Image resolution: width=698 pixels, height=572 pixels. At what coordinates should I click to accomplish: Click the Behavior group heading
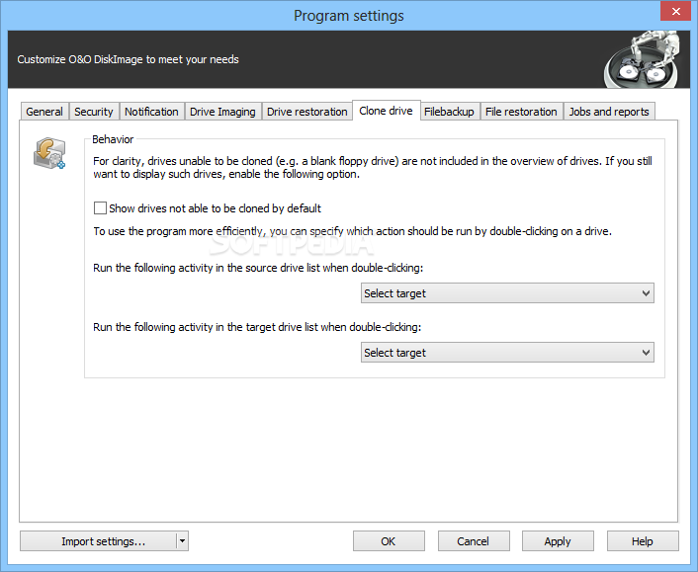113,139
